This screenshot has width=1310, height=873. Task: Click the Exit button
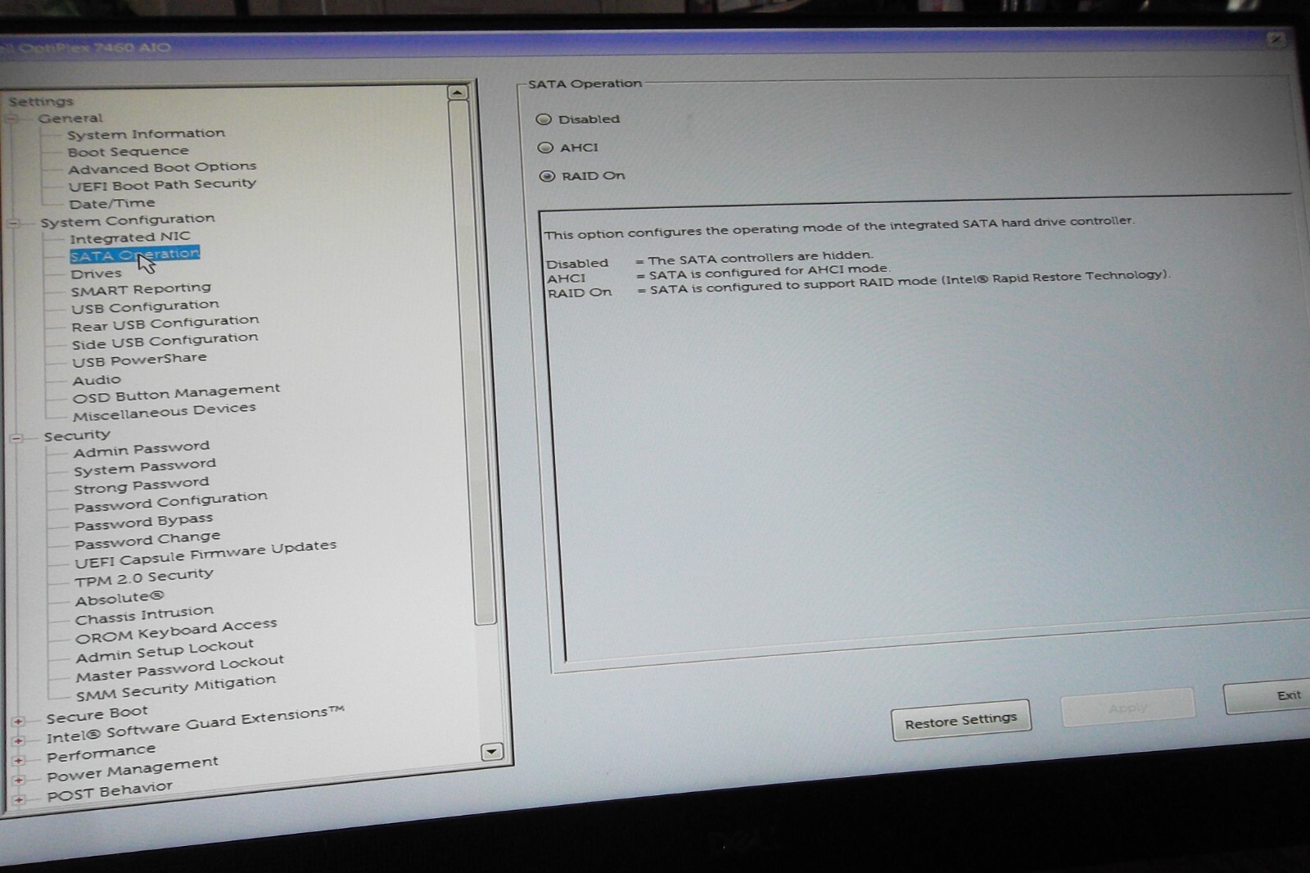pos(1269,696)
